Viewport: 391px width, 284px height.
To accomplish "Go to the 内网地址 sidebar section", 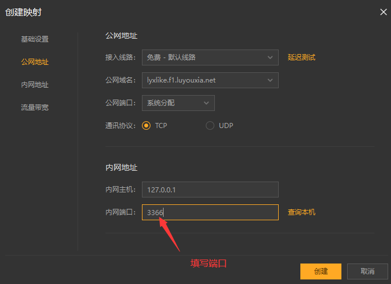I will click(x=35, y=85).
